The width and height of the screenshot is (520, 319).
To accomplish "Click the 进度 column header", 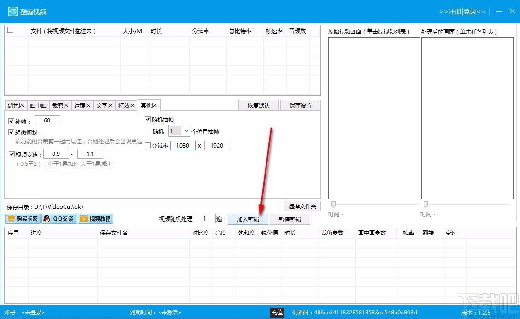I will click(x=63, y=233).
